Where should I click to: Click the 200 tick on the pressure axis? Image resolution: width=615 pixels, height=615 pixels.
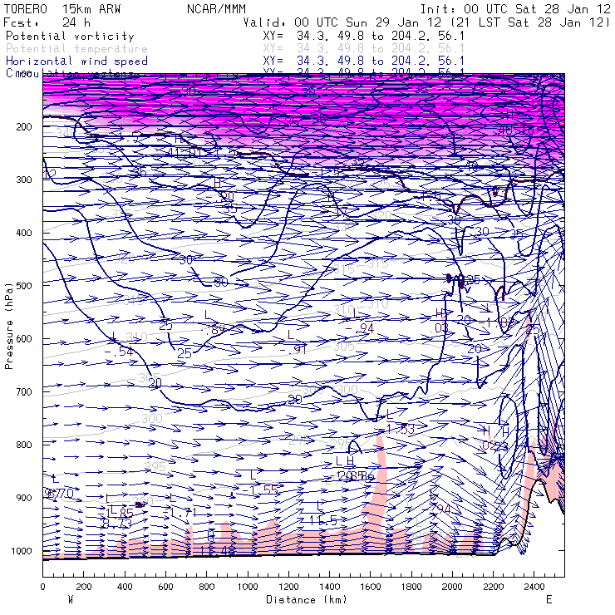point(24,126)
